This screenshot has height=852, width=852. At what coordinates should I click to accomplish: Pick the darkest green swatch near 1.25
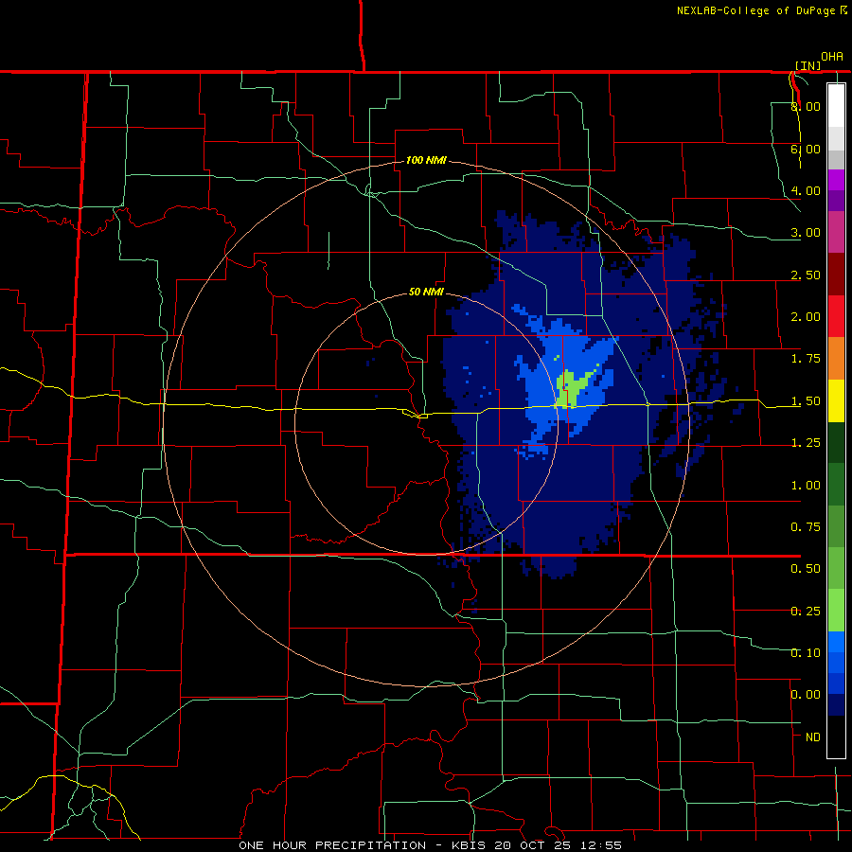pos(836,443)
